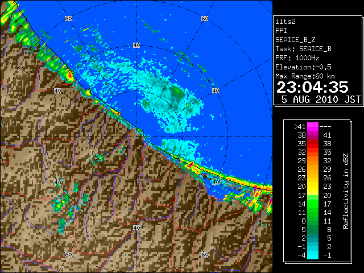Click the 23:04:35 timestamp
The image size is (364, 273).
[x=312, y=87]
